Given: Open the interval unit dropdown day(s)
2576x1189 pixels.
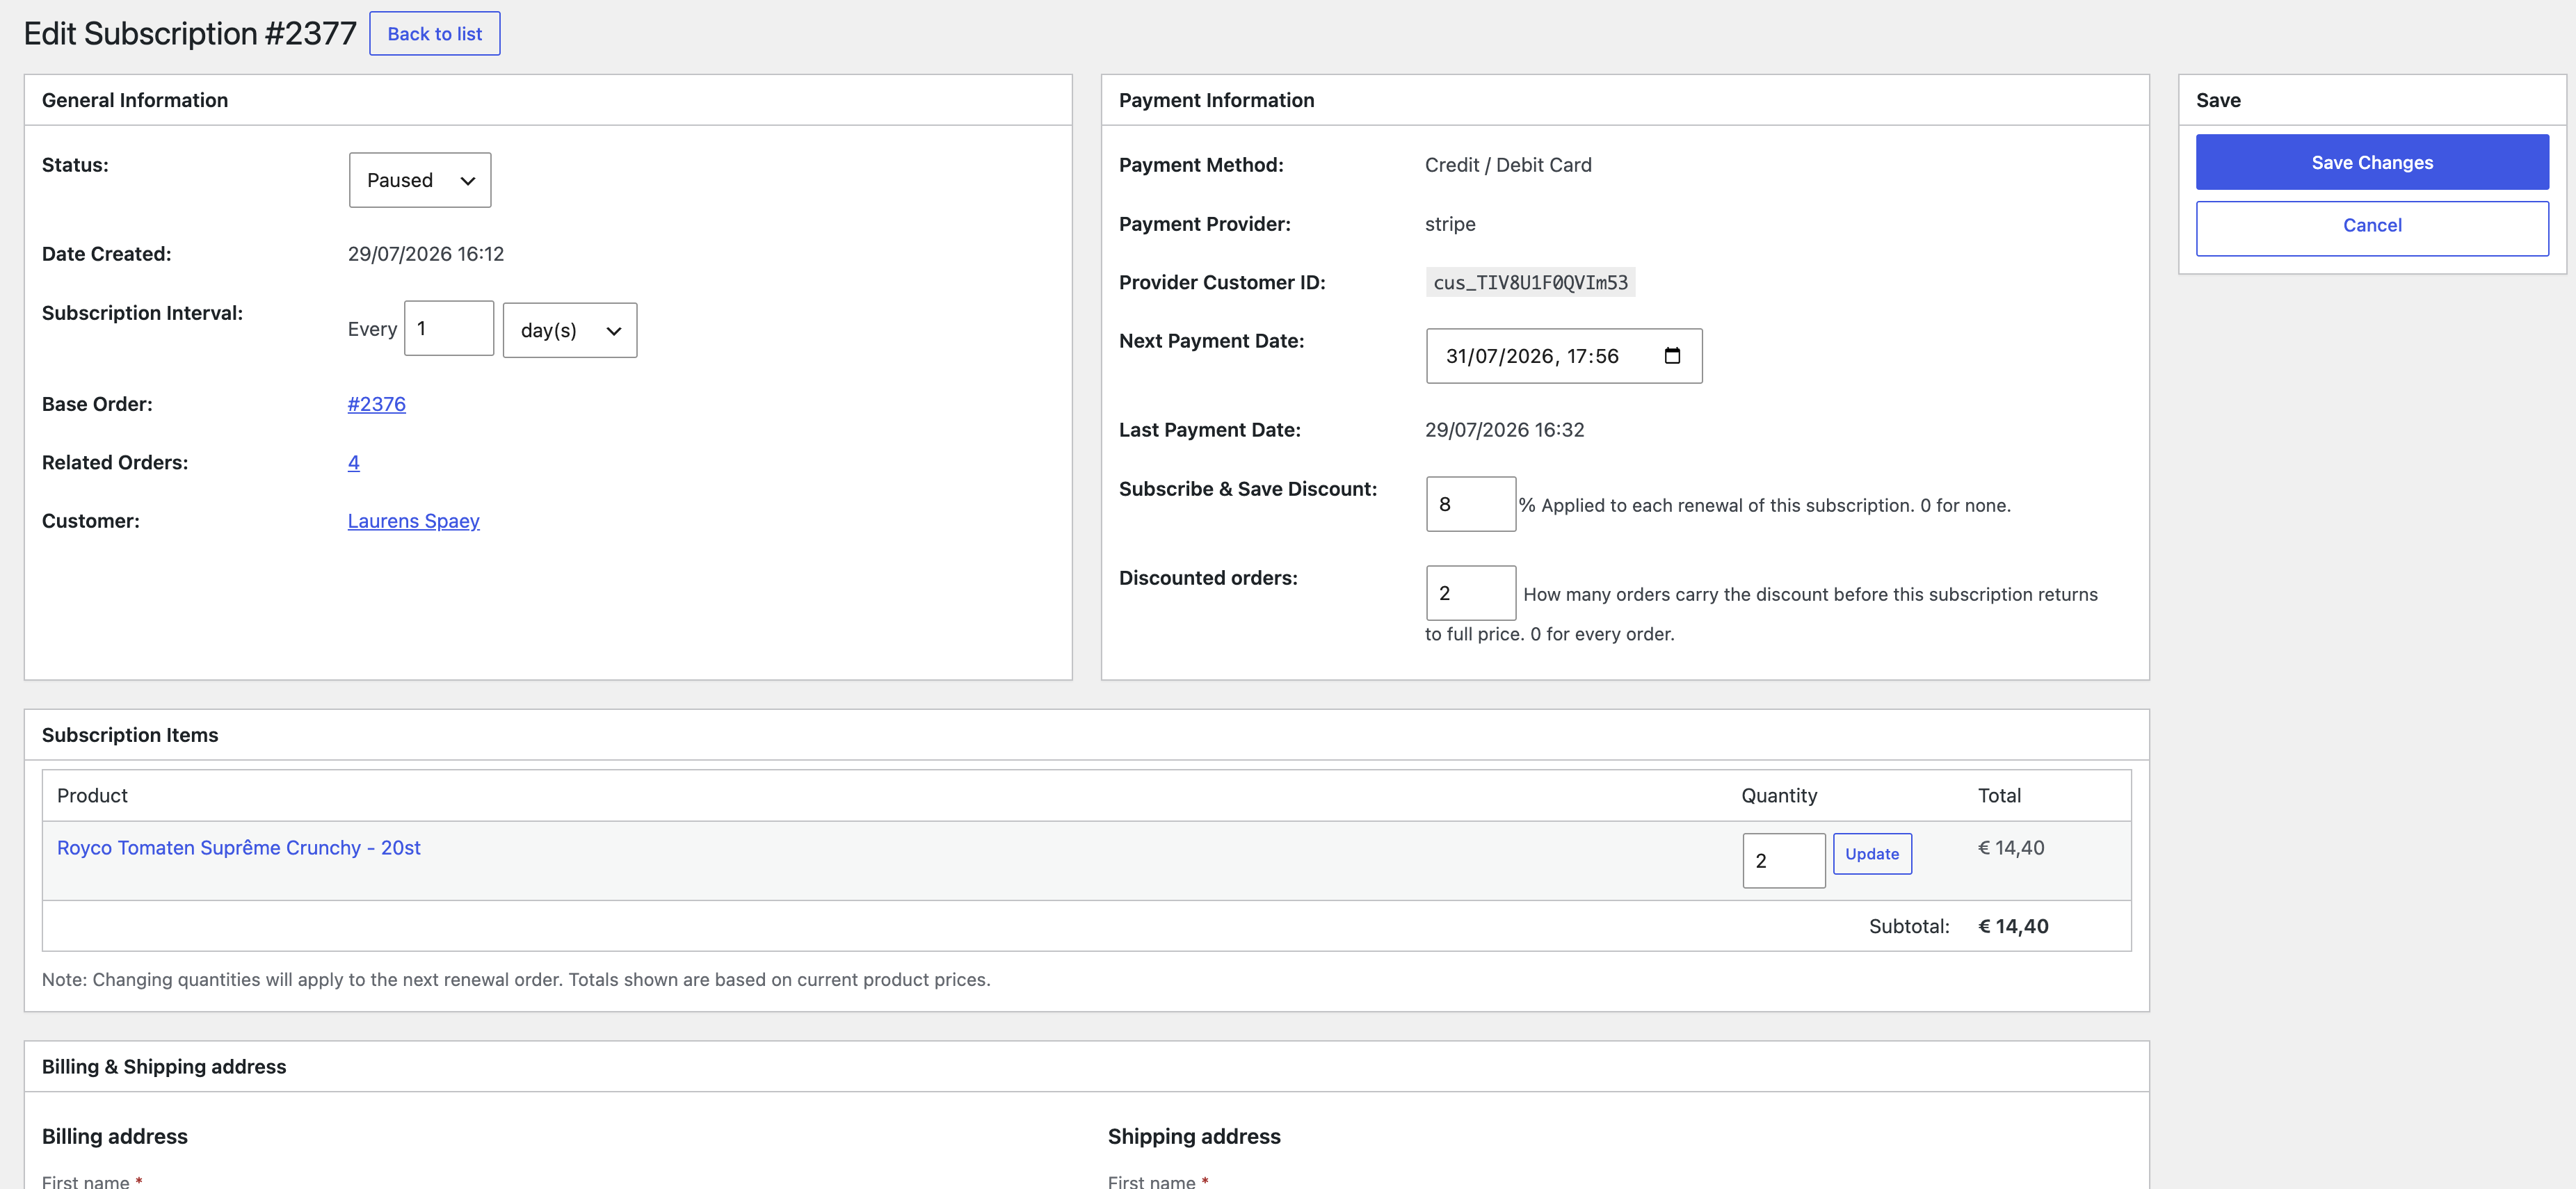Looking at the screenshot, I should coord(570,330).
